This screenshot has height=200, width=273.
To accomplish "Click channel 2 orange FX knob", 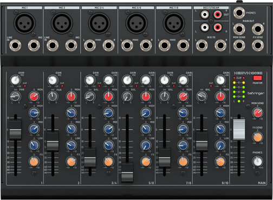I will point(71,162).
